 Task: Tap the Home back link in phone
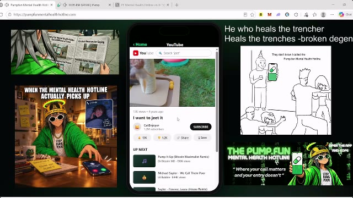click(x=140, y=45)
